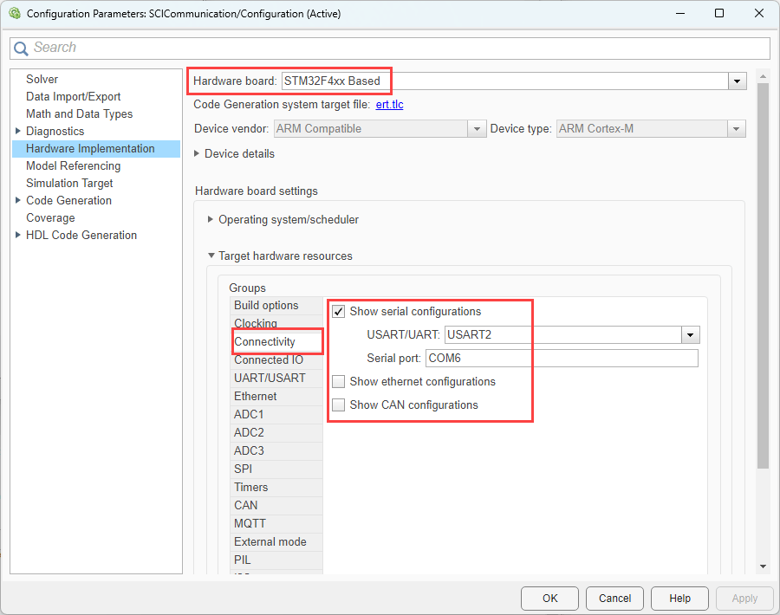Expand the Device details section
The width and height of the screenshot is (780, 615).
click(197, 153)
